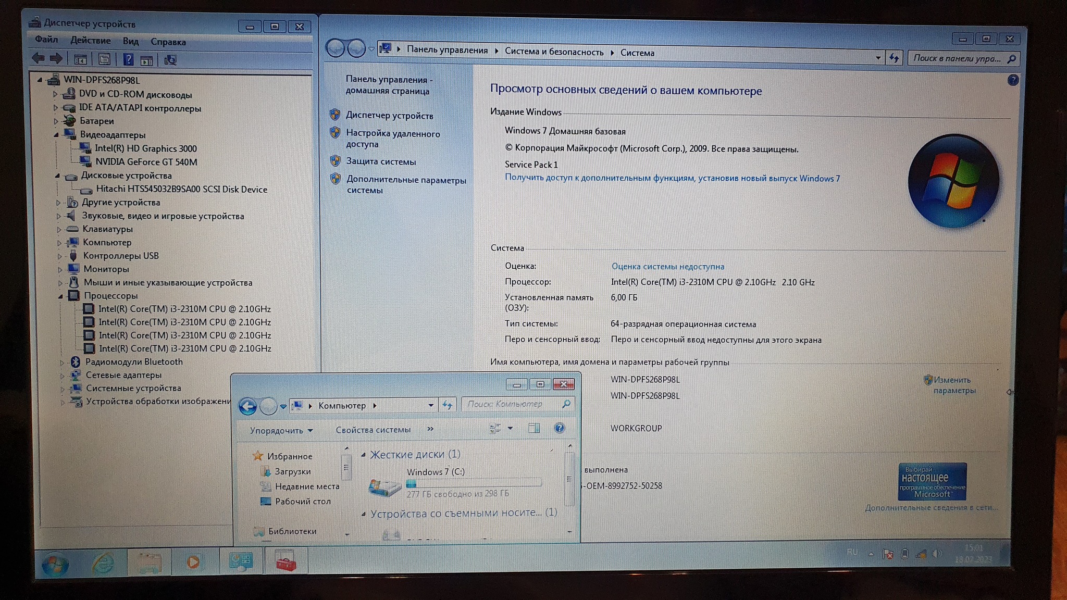Click the help icon in Computer window
The width and height of the screenshot is (1067, 600).
point(559,428)
